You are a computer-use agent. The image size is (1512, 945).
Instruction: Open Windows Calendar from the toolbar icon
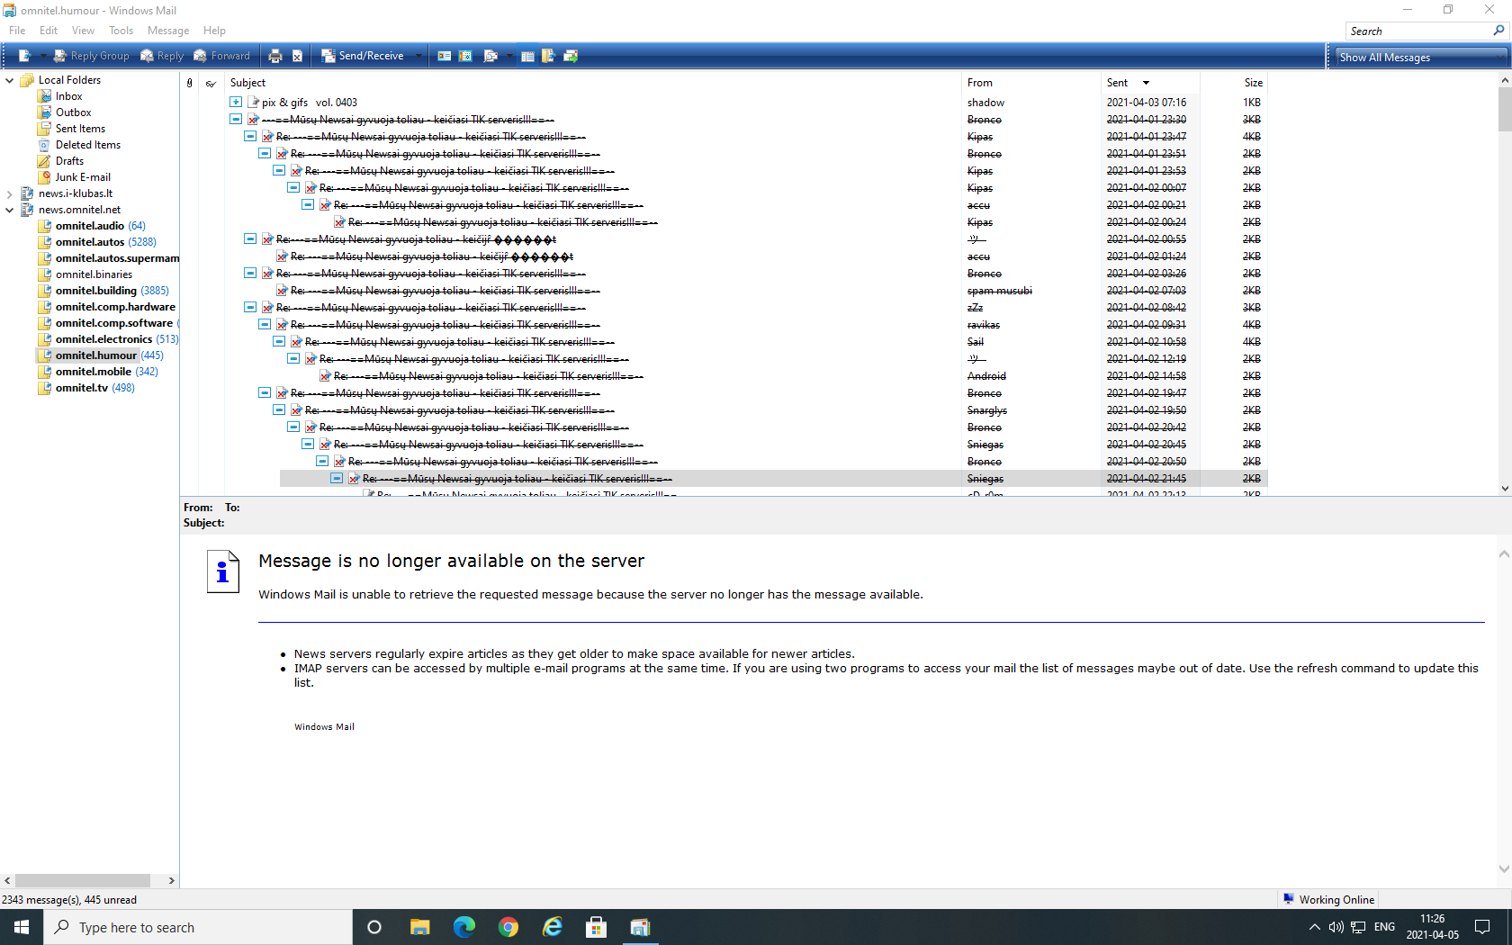[465, 56]
